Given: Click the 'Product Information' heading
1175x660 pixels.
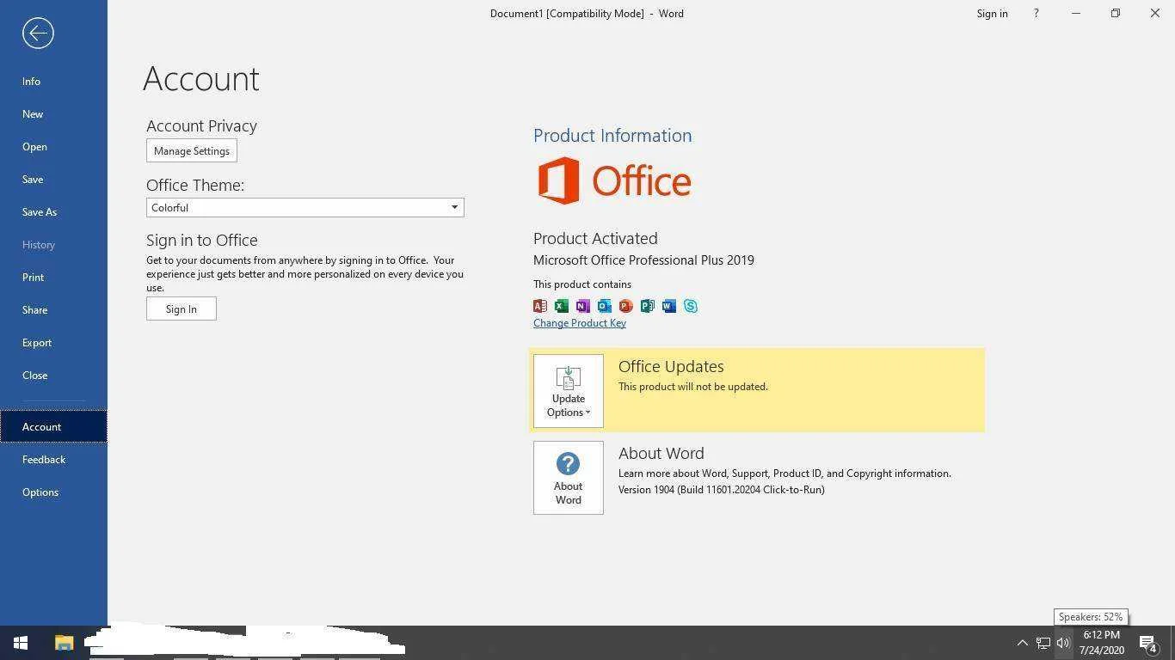Looking at the screenshot, I should [612, 136].
